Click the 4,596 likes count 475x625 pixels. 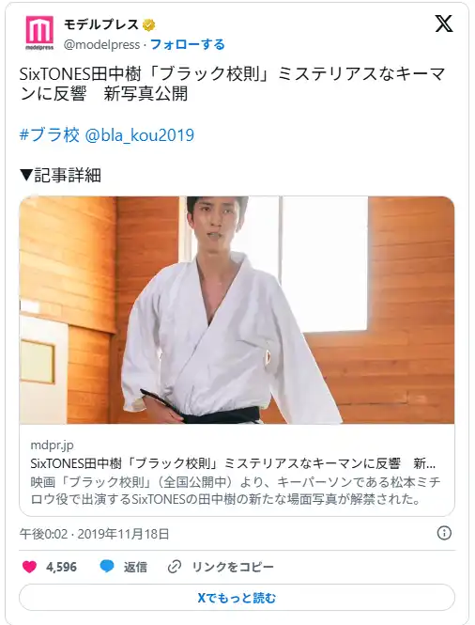point(61,567)
